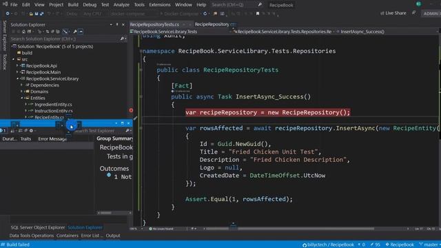Expand the Domains folder
The width and height of the screenshot is (441, 248).
21,92
